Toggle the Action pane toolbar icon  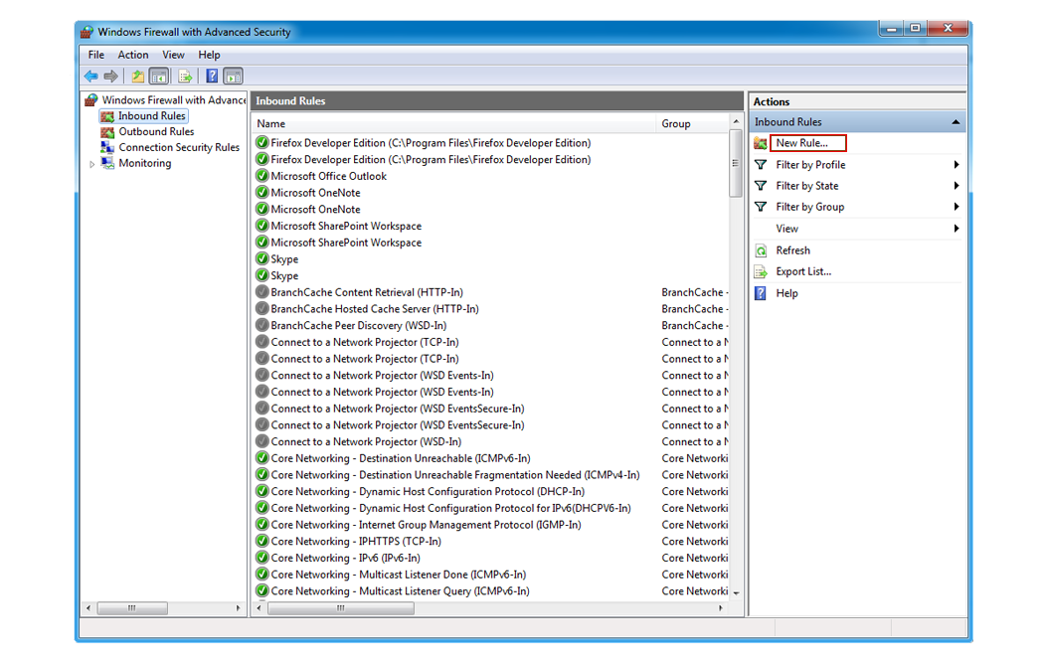(233, 77)
